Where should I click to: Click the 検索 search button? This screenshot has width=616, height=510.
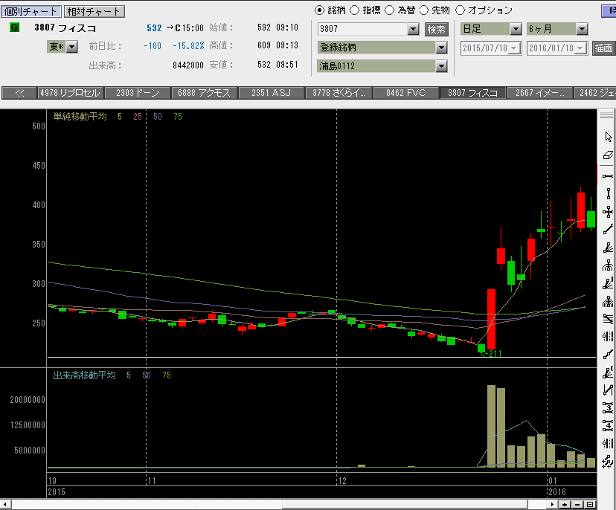436,29
